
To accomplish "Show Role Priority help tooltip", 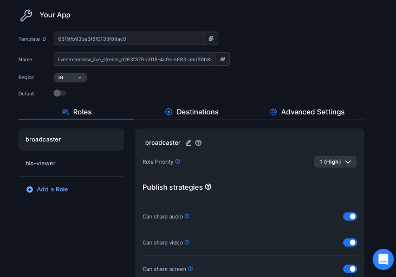I will [178, 161].
